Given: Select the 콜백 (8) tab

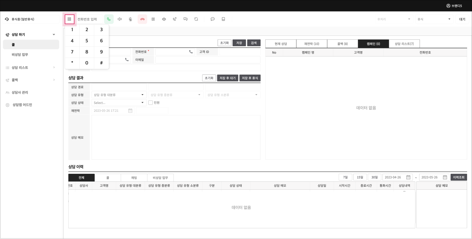Looking at the screenshot, I should [x=342, y=44].
